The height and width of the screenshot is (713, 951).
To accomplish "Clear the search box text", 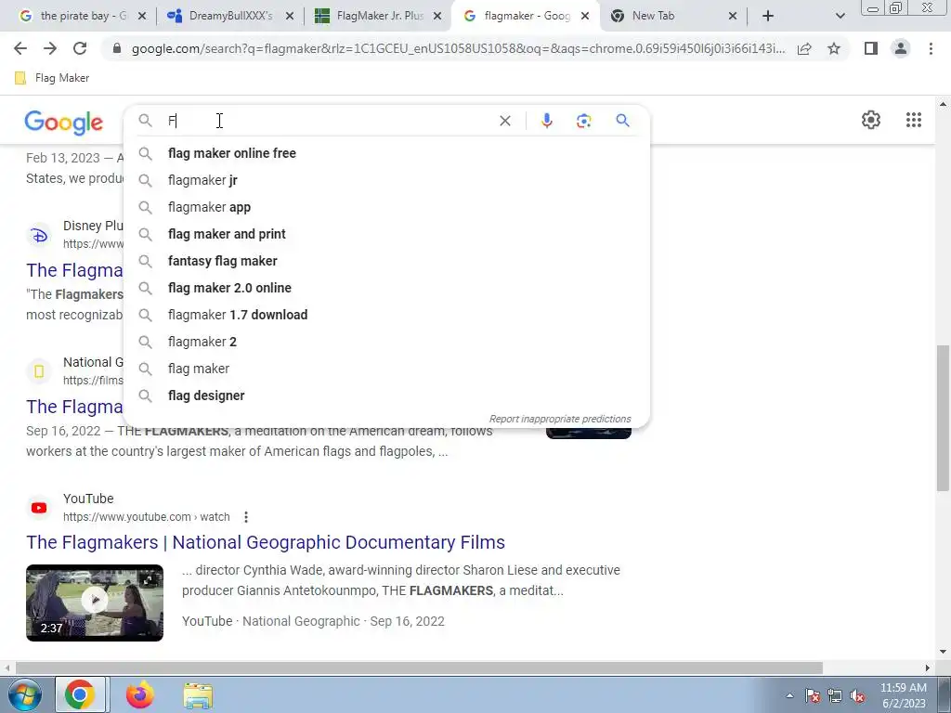I will pyautogui.click(x=504, y=121).
